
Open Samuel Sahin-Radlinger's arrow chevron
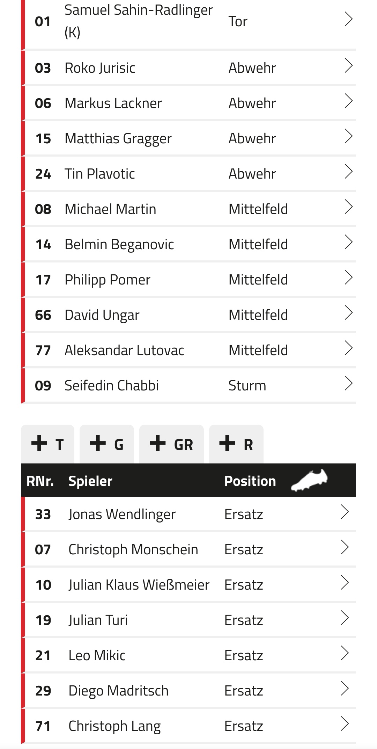348,19
